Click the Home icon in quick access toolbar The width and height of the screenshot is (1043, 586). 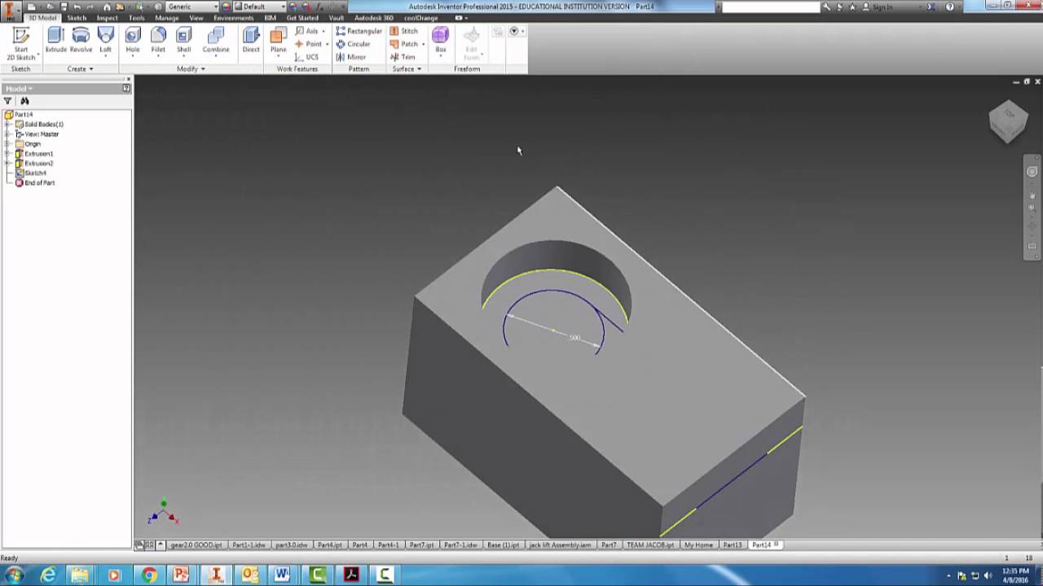[x=107, y=7]
